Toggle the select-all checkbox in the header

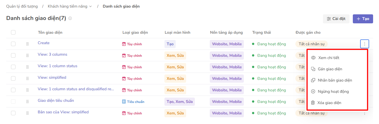pyautogui.click(x=13, y=32)
